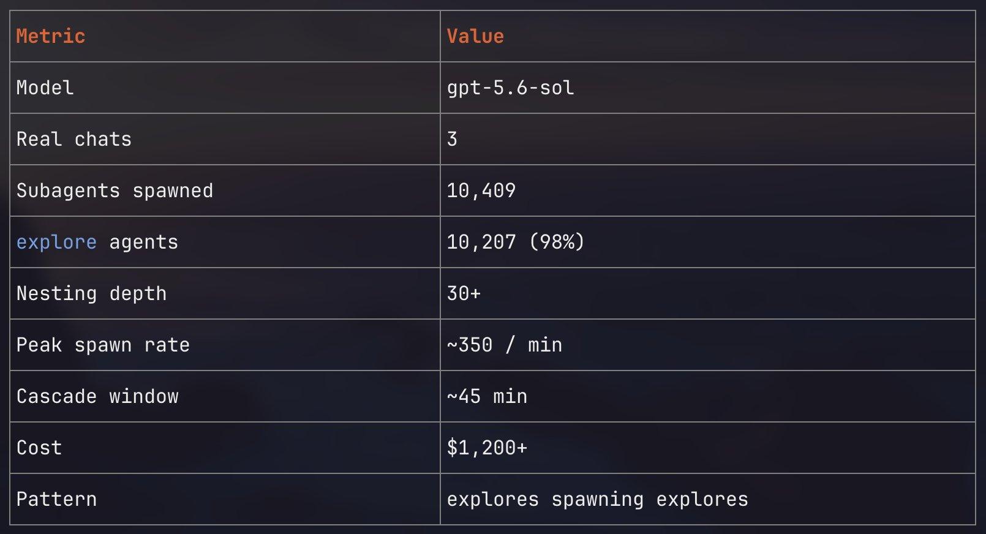This screenshot has width=986, height=534.
Task: Click the gpt-5.6-sol value cell
Action: (511, 88)
